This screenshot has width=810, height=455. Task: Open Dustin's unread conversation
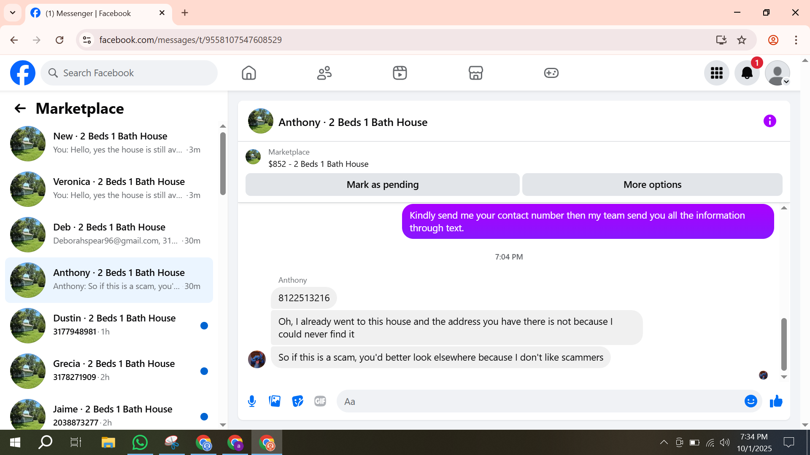(109, 326)
